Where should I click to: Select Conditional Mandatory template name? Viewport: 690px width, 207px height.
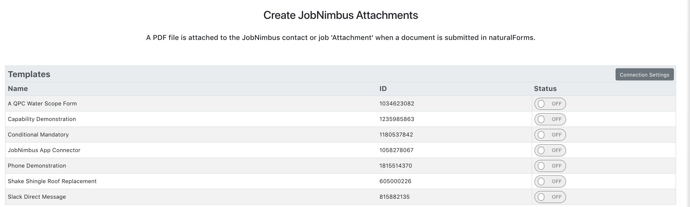(x=38, y=135)
